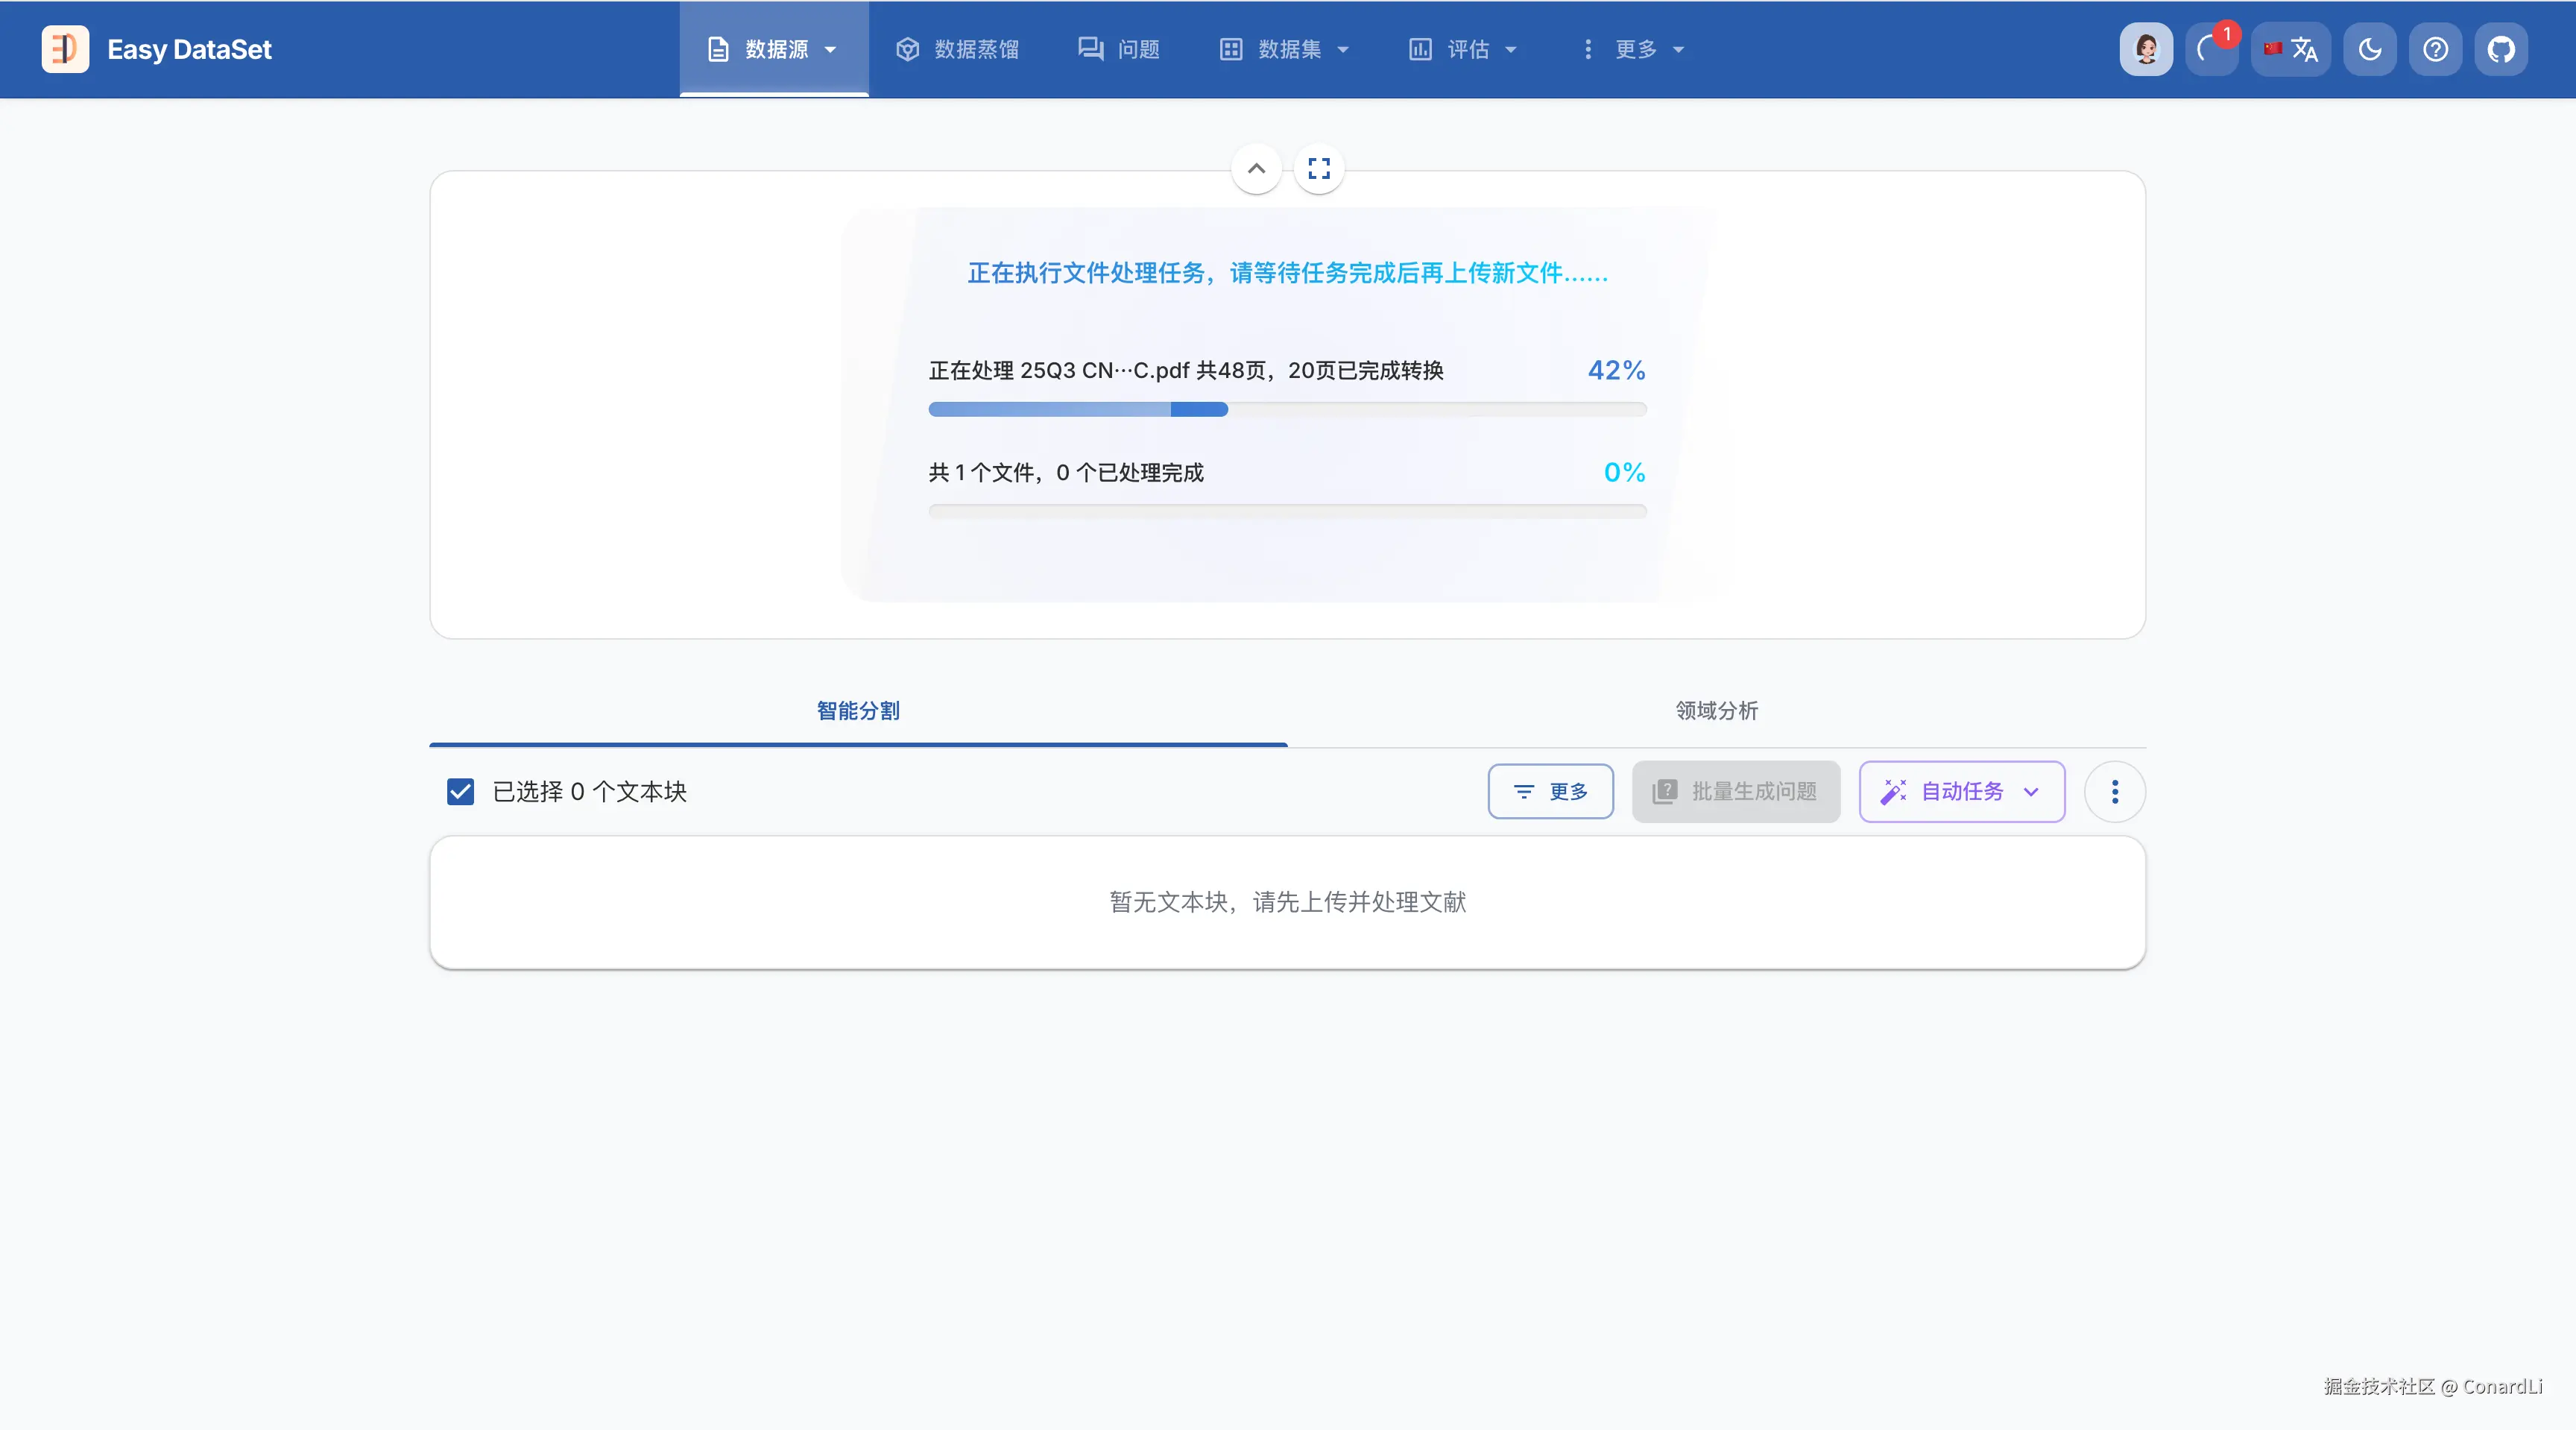This screenshot has height=1430, width=2576.
Task: Click the 更多 filter button
Action: tap(1550, 792)
